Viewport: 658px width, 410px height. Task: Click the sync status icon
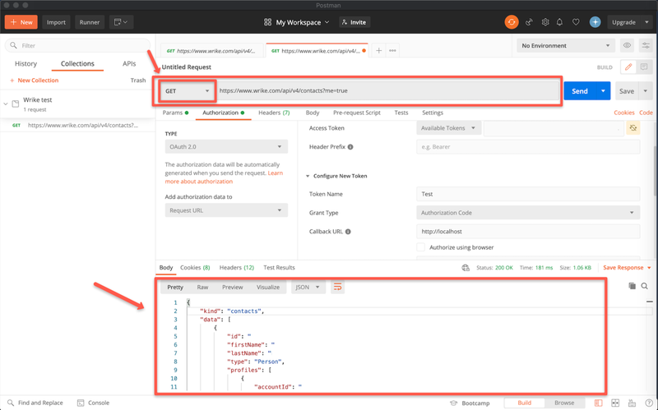512,22
